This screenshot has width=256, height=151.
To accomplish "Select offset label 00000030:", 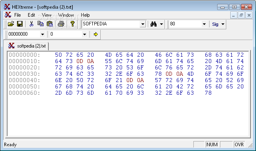I will [x=24, y=74].
